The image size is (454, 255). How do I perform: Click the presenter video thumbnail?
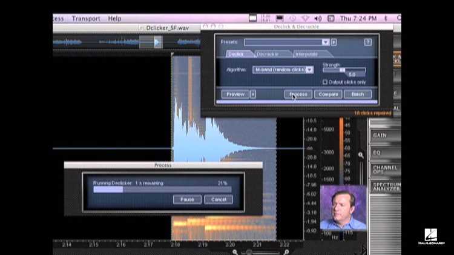tap(343, 208)
